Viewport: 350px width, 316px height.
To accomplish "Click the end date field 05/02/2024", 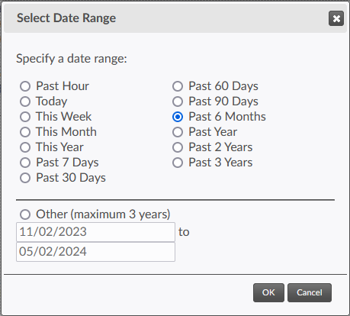I will [x=95, y=252].
